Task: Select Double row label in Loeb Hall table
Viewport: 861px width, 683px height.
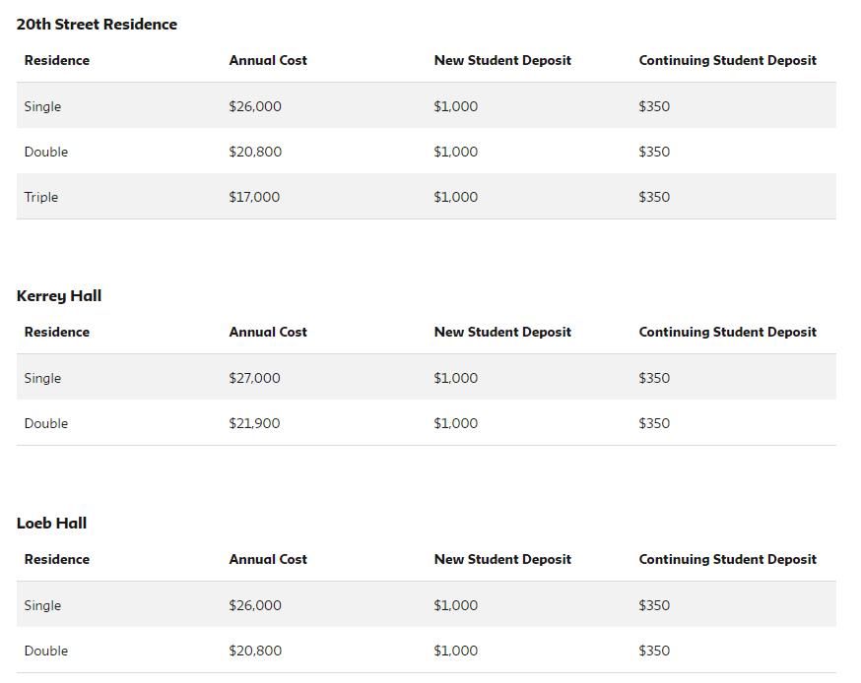Action: click(x=46, y=651)
